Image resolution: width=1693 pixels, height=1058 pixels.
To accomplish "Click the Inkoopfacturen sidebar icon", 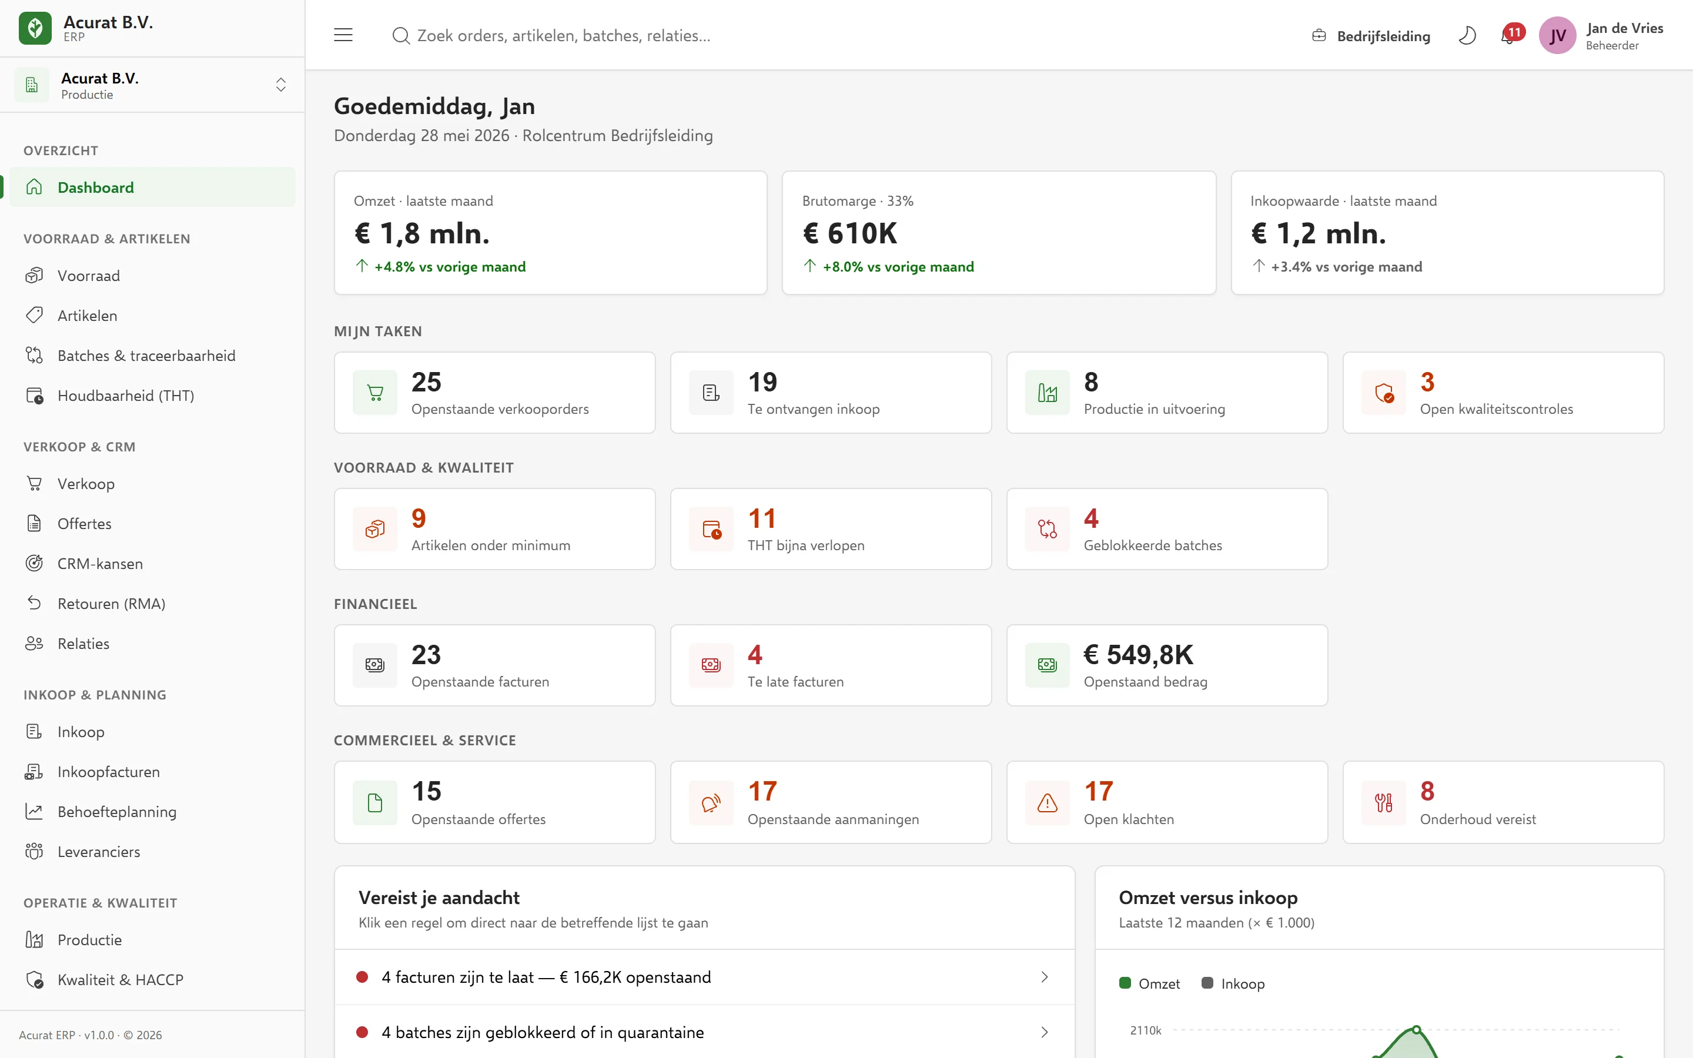I will point(34,771).
